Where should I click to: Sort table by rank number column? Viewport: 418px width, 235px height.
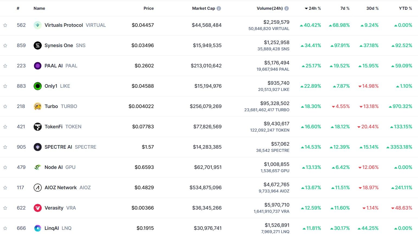coord(18,8)
